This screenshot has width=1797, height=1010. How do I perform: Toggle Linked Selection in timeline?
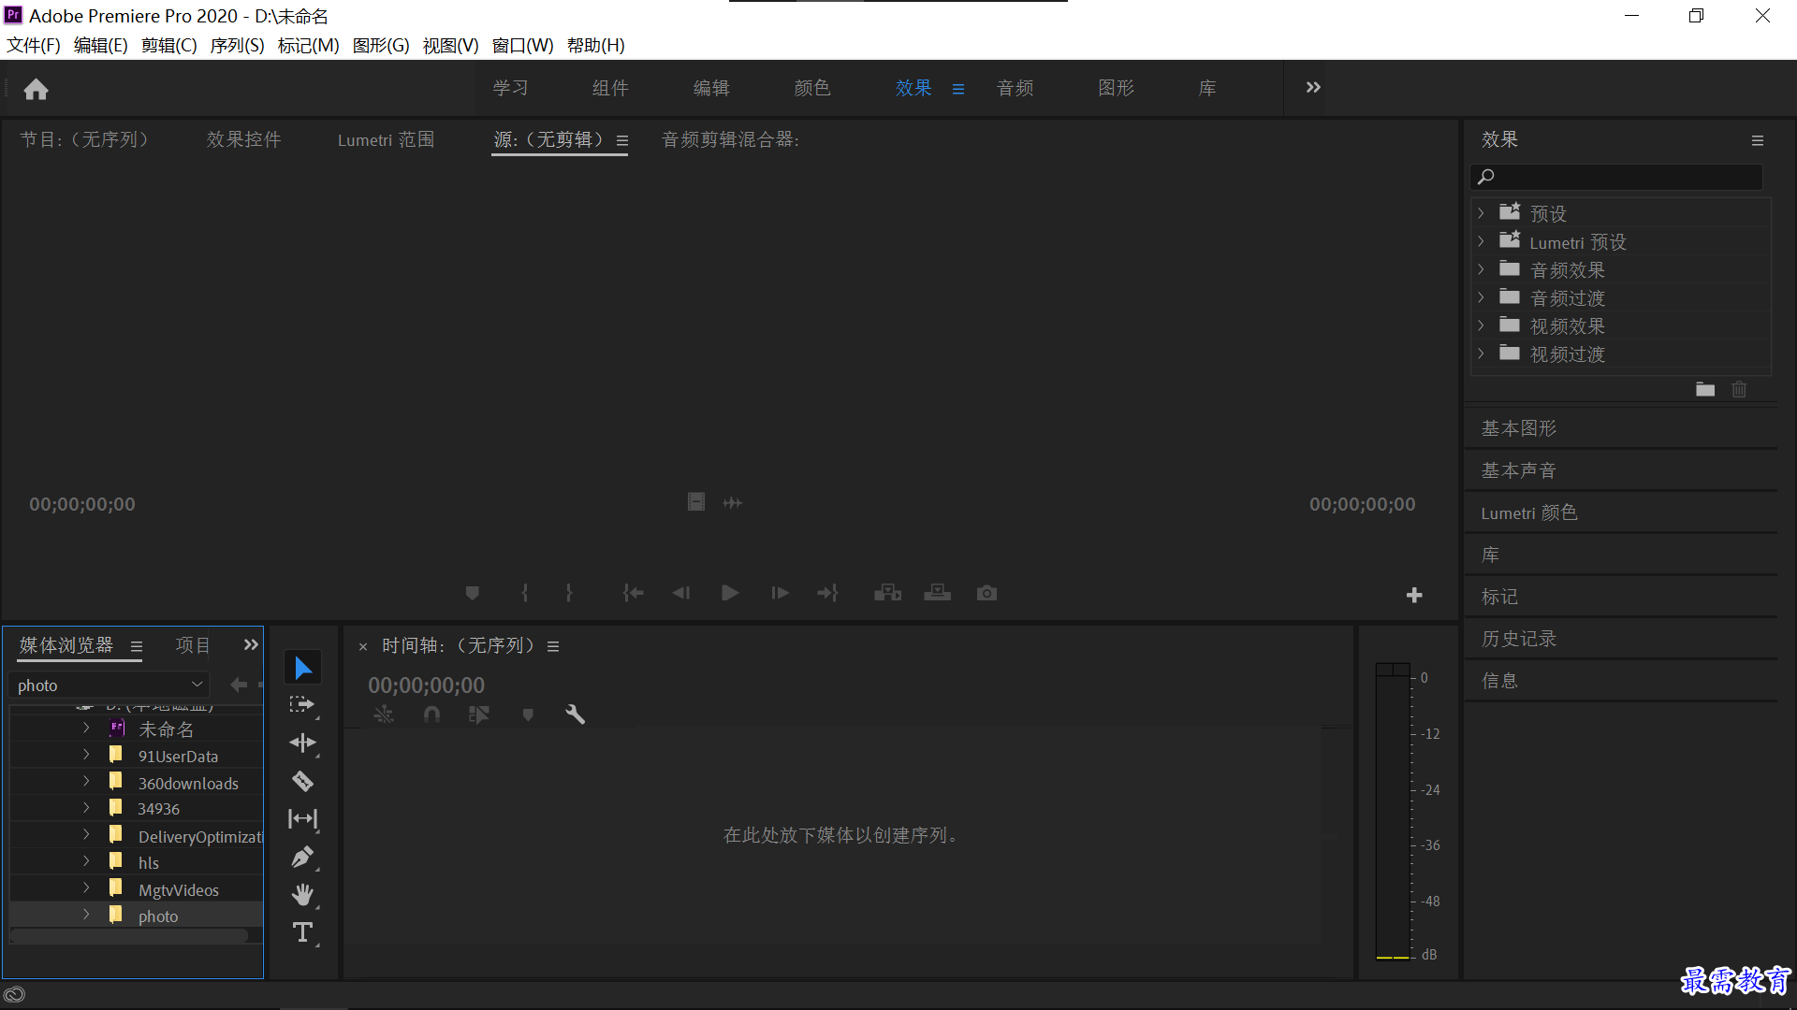[479, 714]
